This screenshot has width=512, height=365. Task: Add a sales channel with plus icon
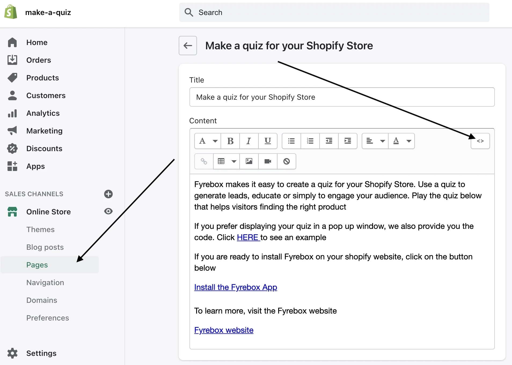(x=108, y=194)
